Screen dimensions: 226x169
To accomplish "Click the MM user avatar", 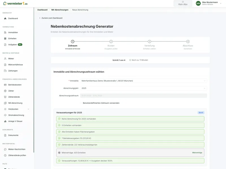I will pyautogui.click(x=198, y=3).
